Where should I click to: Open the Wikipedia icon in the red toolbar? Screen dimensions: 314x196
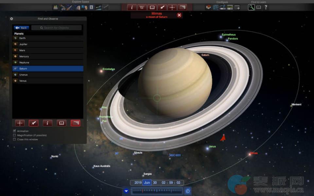tap(142, 7)
